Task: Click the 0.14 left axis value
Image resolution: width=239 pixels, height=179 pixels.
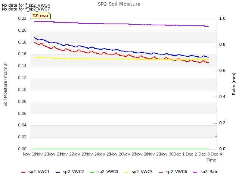Action: tap(22, 66)
